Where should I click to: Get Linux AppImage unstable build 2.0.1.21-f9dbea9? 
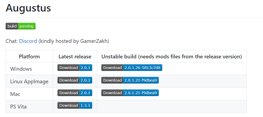pos(130,80)
